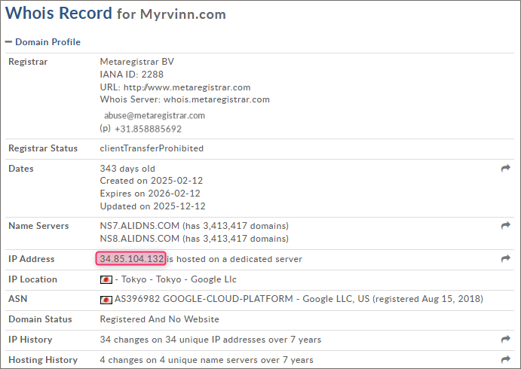This screenshot has width=521, height=369.
Task: Click the highlighted IP address 34.85.104.132
Action: [131, 259]
